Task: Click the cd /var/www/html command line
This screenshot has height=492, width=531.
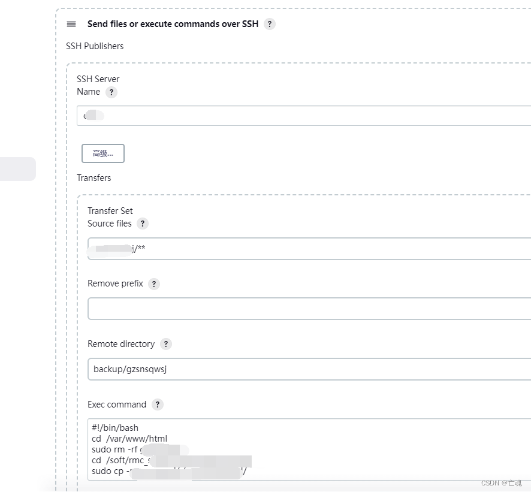Action: click(129, 439)
